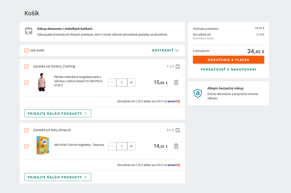Open Albi Kvído Tvorivé magnetky title
This screenshot has height=193, width=291.
pos(79,145)
